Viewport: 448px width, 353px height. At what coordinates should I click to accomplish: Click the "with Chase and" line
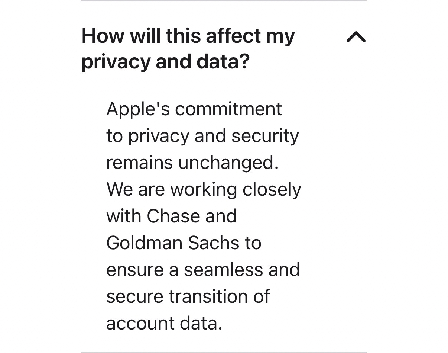(171, 216)
